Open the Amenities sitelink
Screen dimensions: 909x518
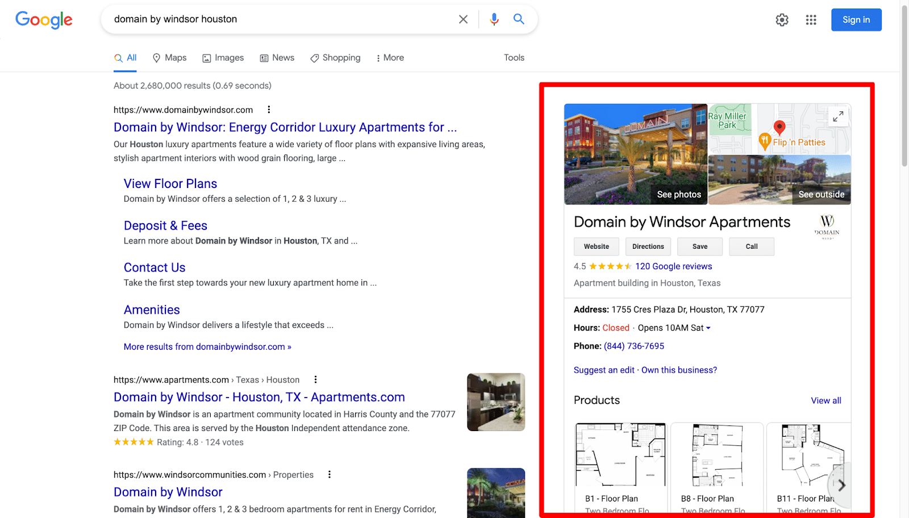tap(152, 310)
